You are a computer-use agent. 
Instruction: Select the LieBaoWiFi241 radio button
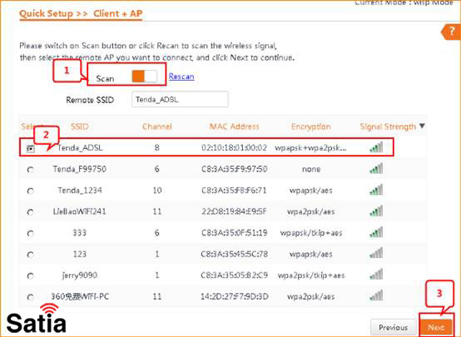click(x=30, y=212)
